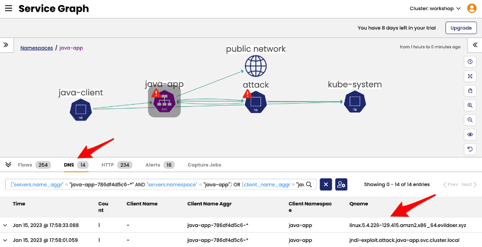Click the alert warning on java-app node
Viewport: 482px width, 247px height.
(156, 93)
